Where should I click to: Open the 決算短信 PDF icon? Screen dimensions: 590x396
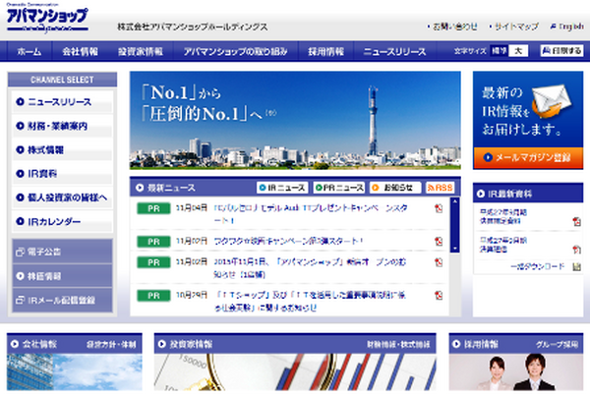[576, 250]
